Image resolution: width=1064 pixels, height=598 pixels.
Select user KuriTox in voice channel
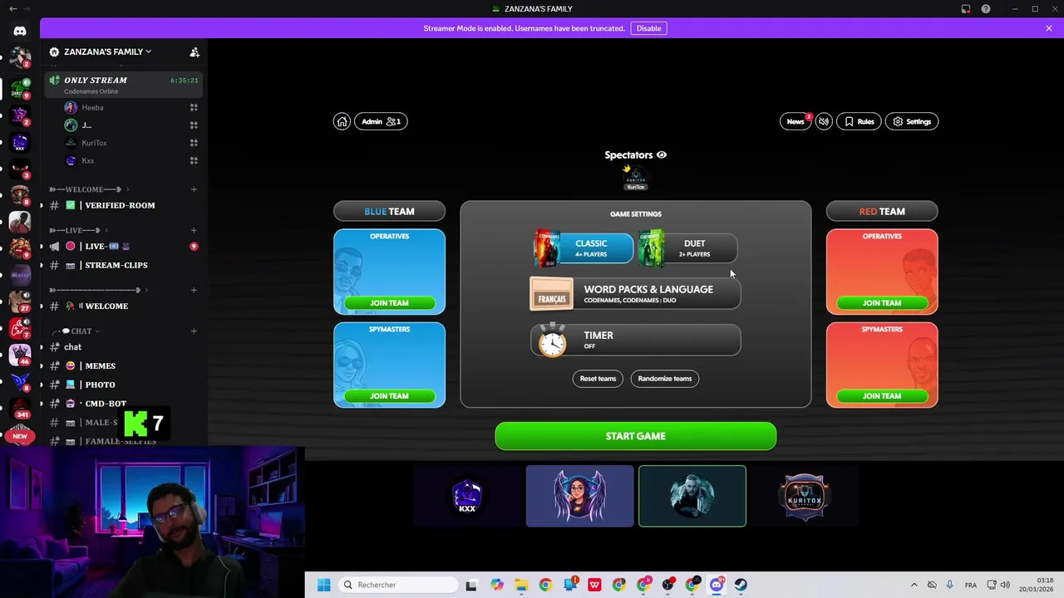click(94, 143)
